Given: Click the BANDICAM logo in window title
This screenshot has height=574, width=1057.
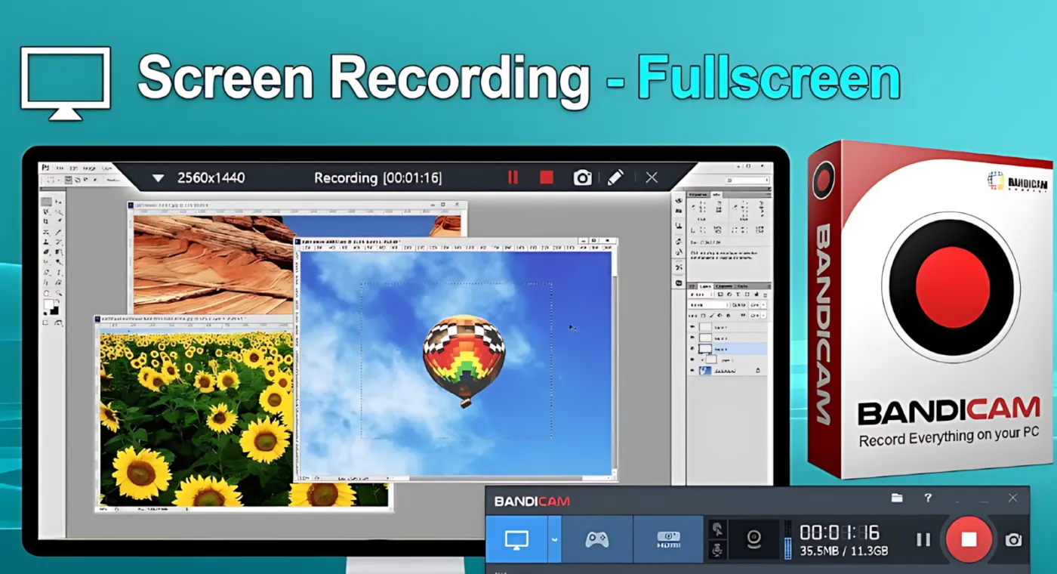Looking at the screenshot, I should [532, 501].
